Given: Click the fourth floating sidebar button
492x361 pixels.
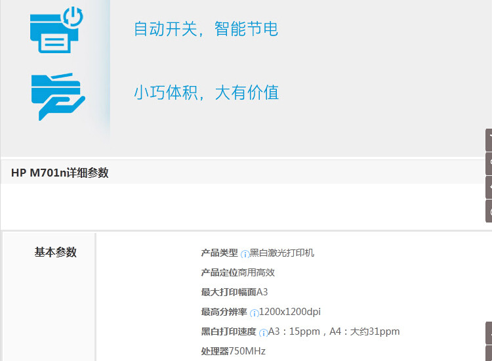Looking at the screenshot, I should (488, 211).
